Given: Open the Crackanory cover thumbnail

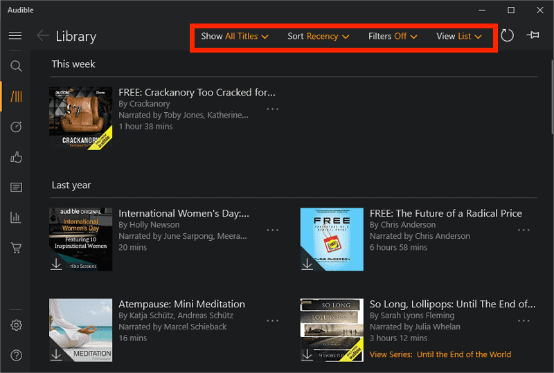Looking at the screenshot, I should 80,118.
